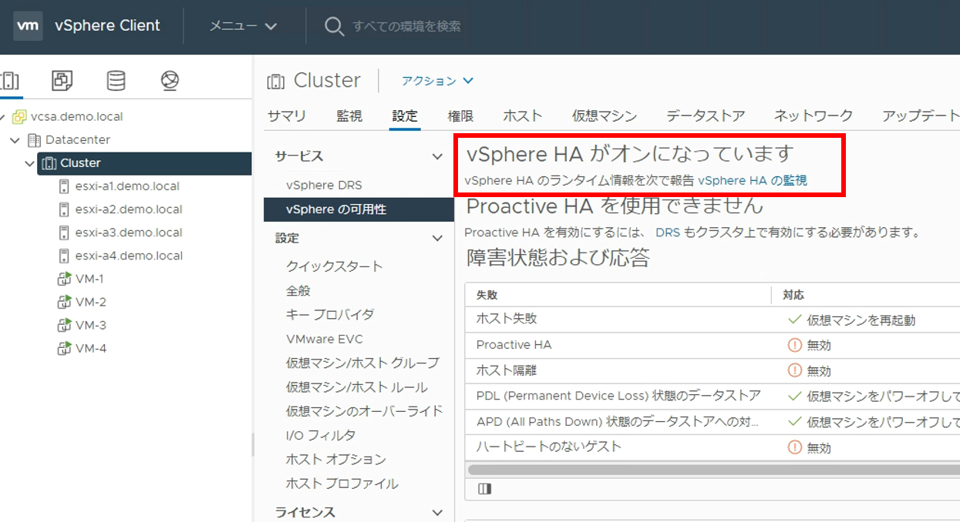Select Cluster in the inventory tree
This screenshot has width=960, height=522.
pyautogui.click(x=144, y=163)
